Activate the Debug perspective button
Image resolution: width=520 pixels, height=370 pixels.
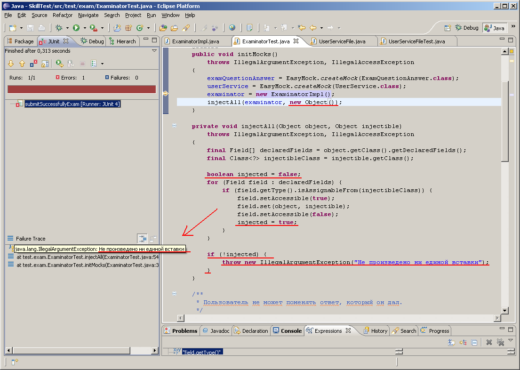click(x=466, y=28)
